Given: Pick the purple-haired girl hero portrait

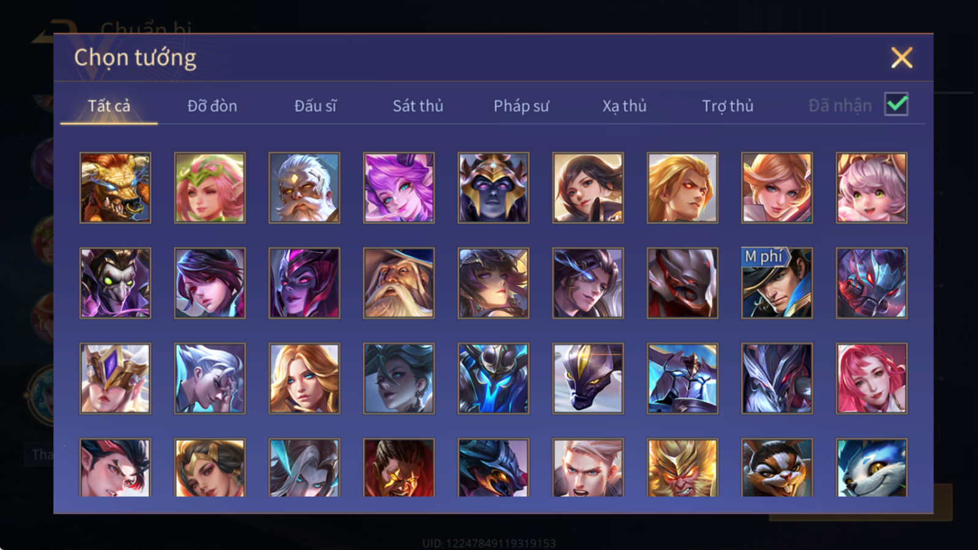Looking at the screenshot, I should 399,188.
